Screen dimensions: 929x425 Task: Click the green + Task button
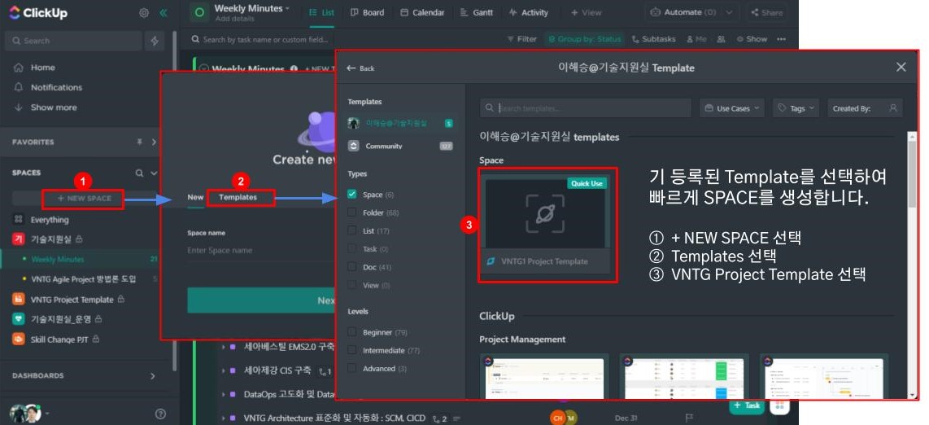(x=747, y=405)
